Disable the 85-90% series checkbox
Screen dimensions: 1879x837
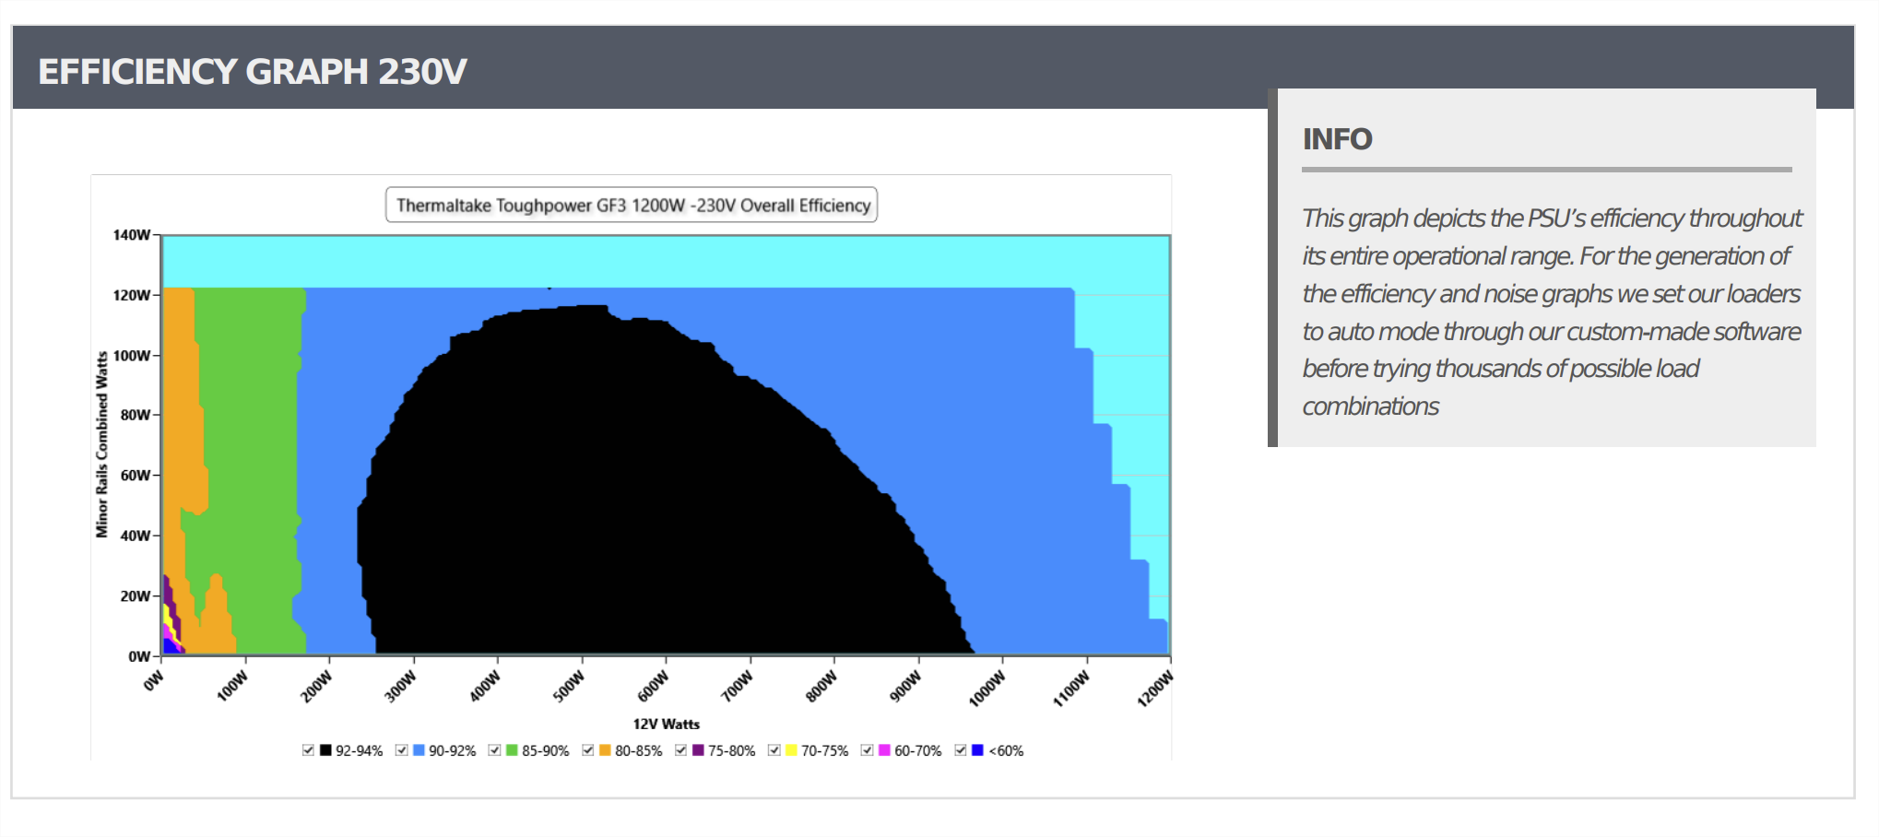pyautogui.click(x=494, y=750)
